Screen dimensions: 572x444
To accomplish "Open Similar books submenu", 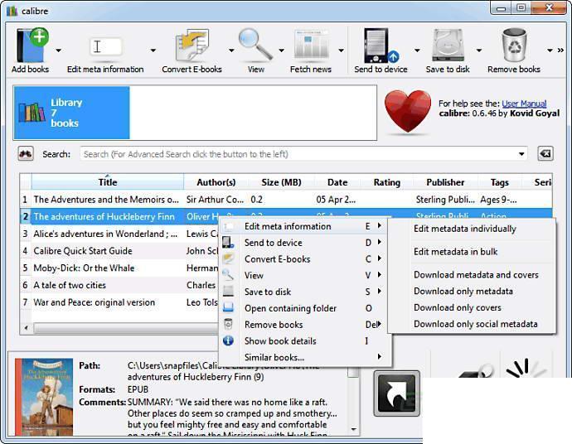I will pyautogui.click(x=305, y=357).
